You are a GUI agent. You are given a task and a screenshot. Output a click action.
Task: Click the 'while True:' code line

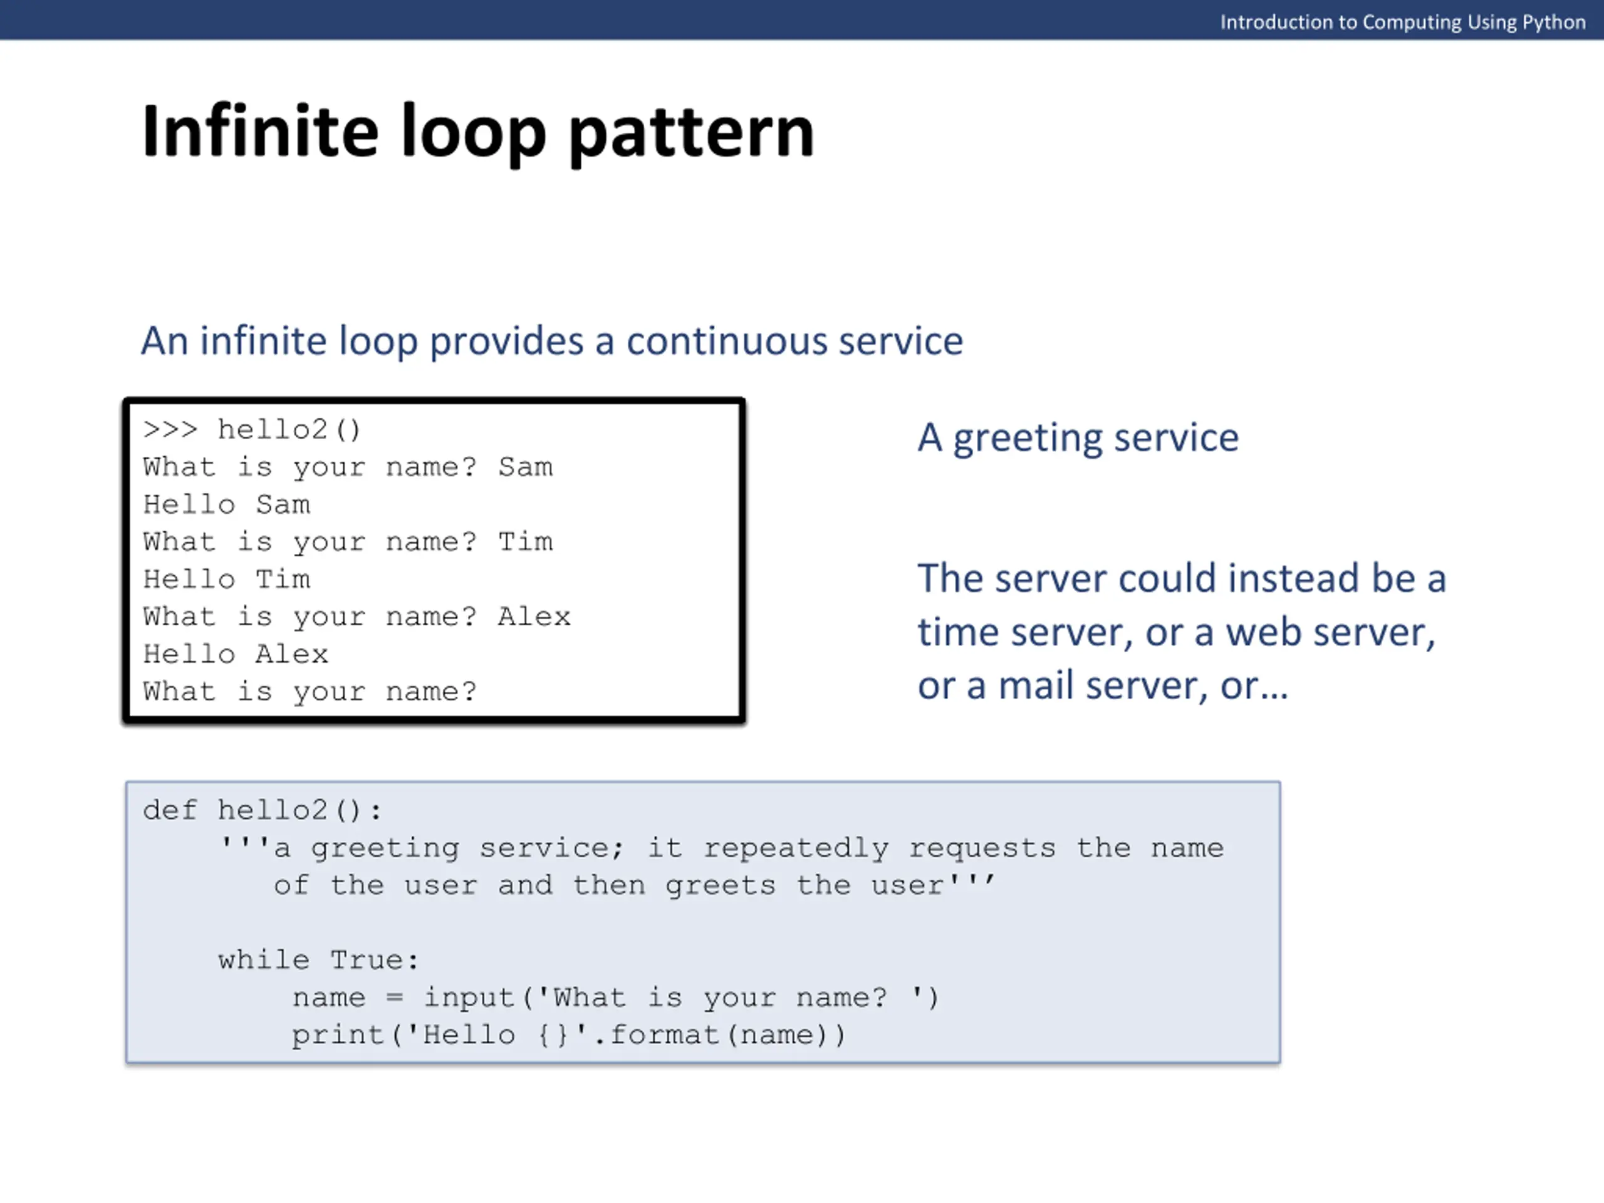click(318, 960)
